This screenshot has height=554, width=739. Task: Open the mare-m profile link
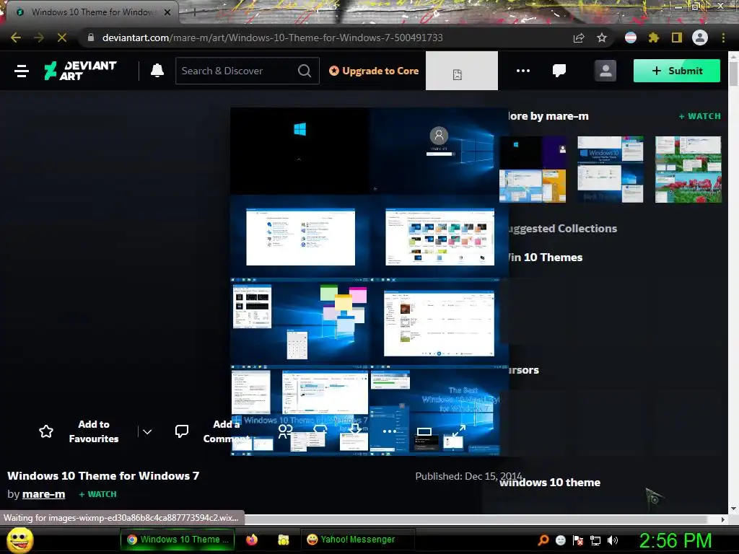43,494
